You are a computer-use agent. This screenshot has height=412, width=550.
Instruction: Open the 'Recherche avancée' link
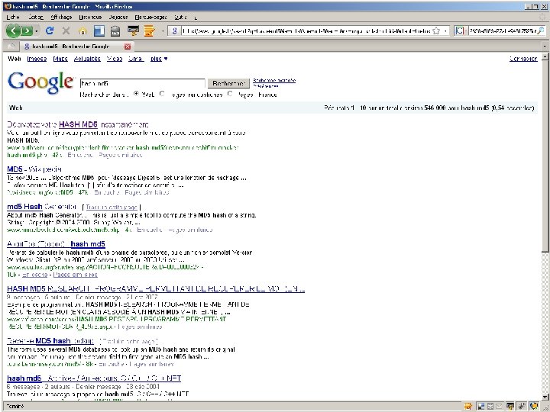(274, 81)
